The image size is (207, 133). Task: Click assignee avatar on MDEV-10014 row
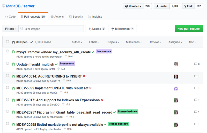click(x=176, y=76)
